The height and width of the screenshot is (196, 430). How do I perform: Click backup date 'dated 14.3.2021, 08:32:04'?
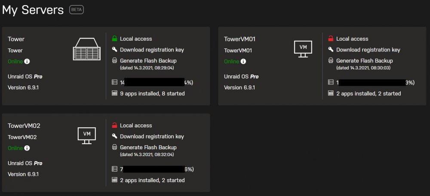[147, 154]
